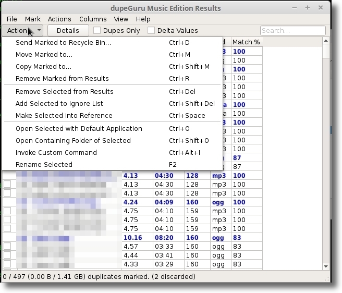The image size is (342, 293).
Task: Choose Rename Selected entry
Action: click(x=112, y=165)
